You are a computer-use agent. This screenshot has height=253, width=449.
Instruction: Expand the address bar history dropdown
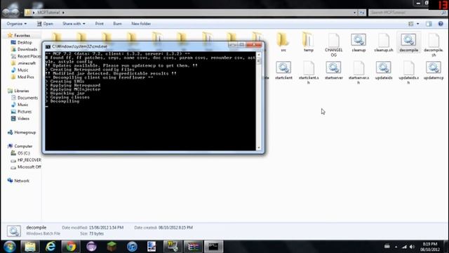click(x=354, y=13)
